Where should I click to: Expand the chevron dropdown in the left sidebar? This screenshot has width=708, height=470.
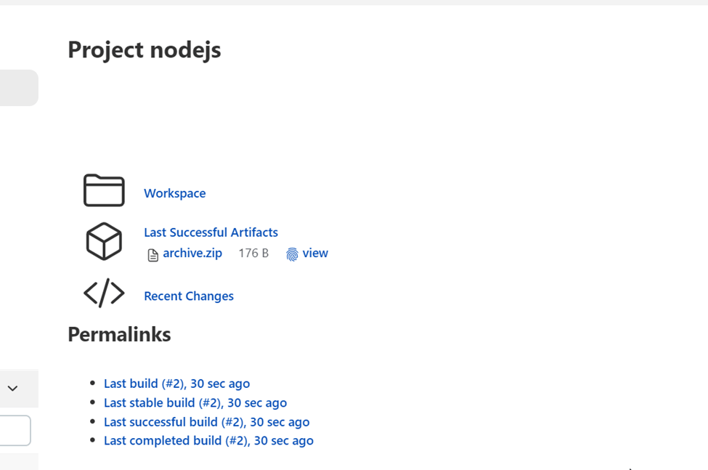12,388
